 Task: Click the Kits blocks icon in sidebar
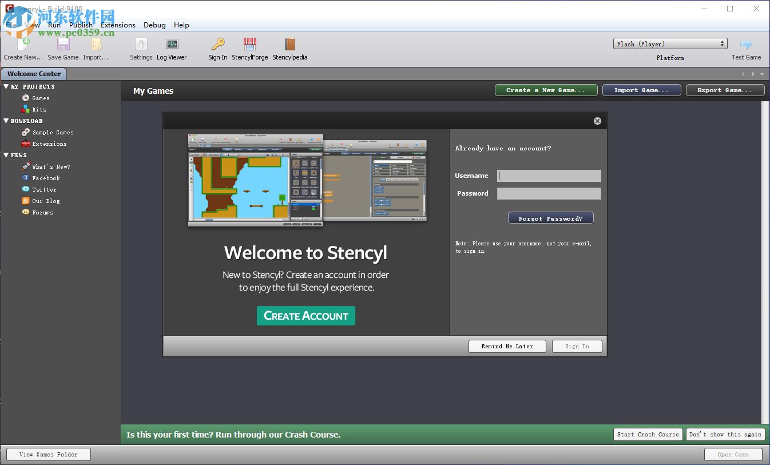[25, 109]
